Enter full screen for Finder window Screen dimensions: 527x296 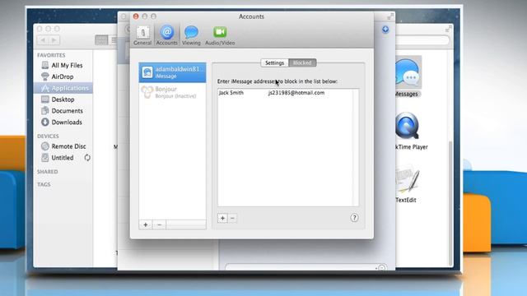click(x=448, y=30)
